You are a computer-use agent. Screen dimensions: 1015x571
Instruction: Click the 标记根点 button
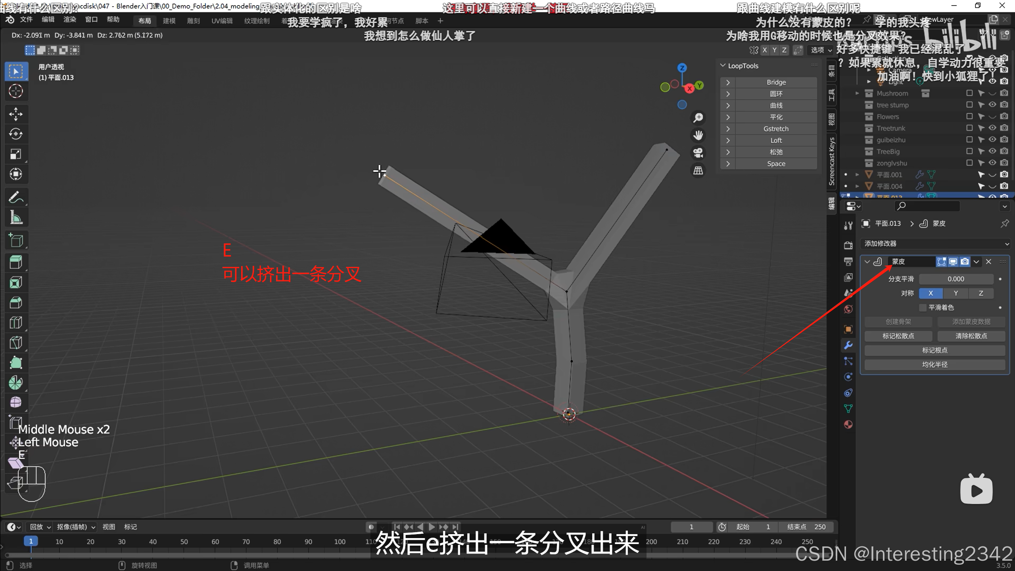point(934,351)
